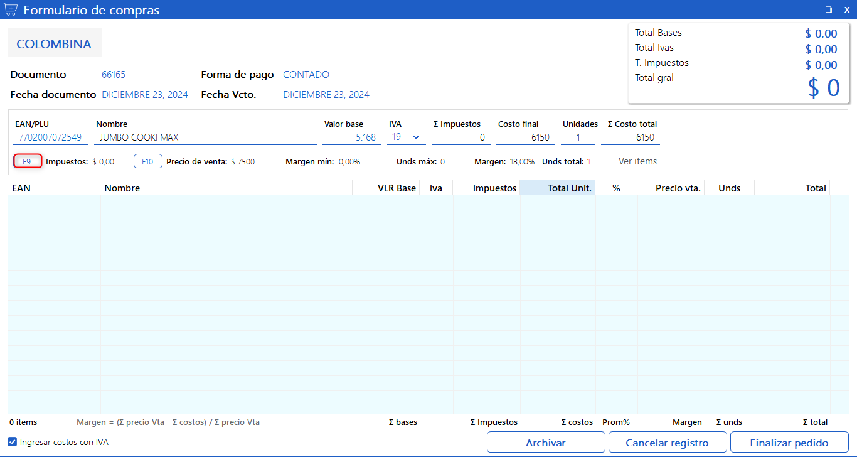
Task: Focus the EAN/PLU input field
Action: pyautogui.click(x=50, y=137)
